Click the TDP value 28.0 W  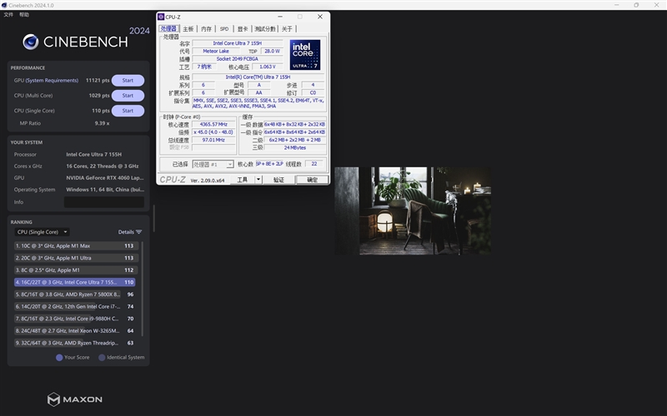272,51
